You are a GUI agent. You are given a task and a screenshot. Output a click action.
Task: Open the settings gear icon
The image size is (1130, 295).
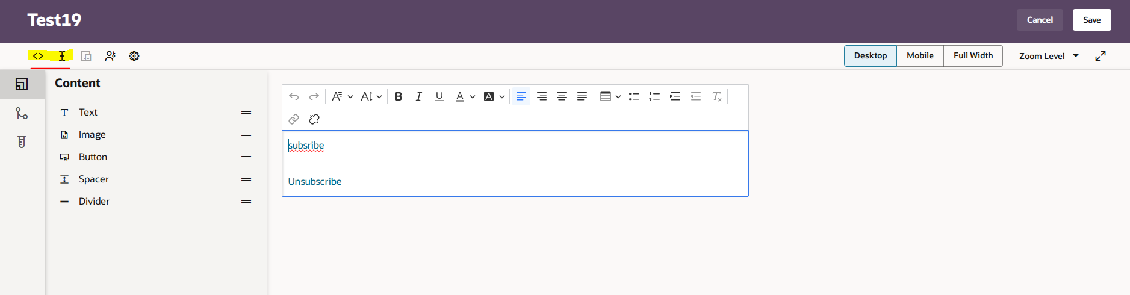tap(134, 56)
